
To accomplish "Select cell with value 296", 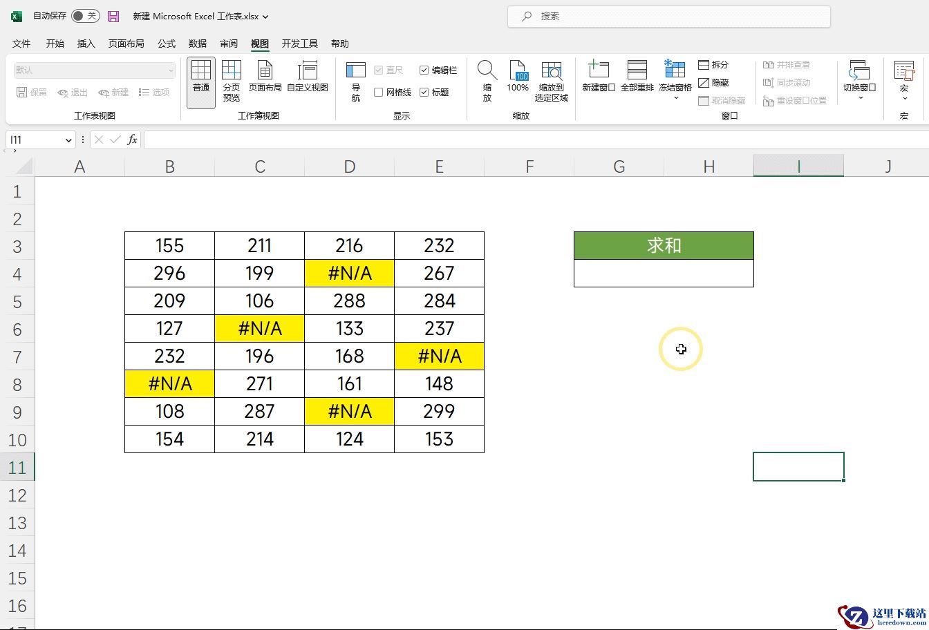I will click(x=169, y=274).
